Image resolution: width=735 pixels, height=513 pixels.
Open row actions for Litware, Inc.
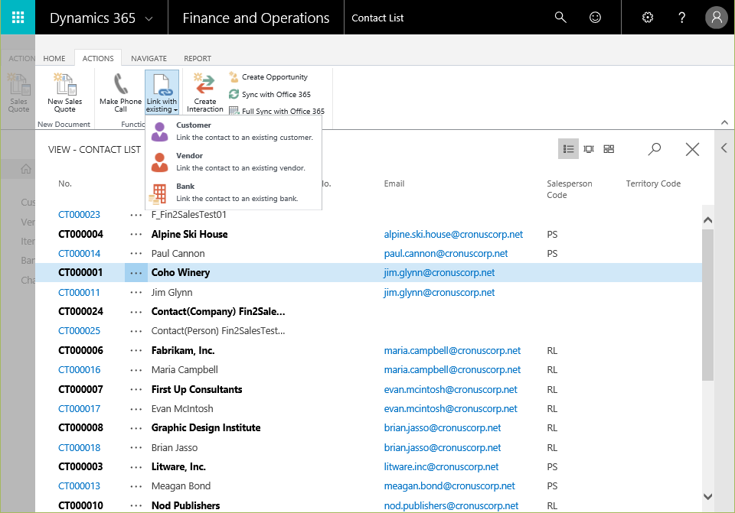[136, 466]
